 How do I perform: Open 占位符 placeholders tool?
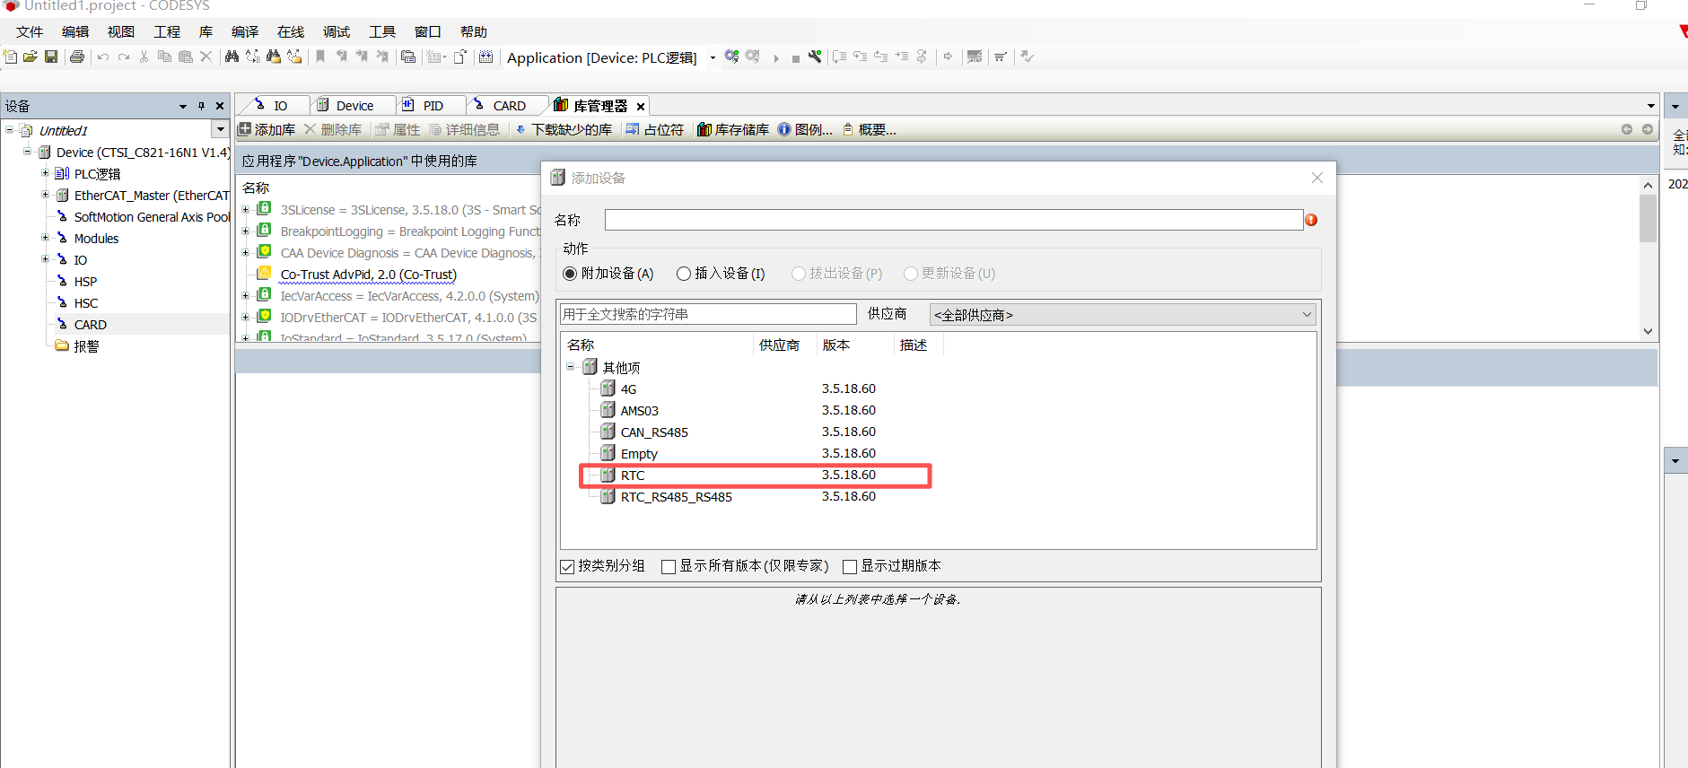click(654, 130)
